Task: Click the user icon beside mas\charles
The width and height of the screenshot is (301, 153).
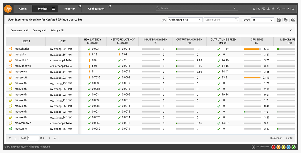Action: 11,49
